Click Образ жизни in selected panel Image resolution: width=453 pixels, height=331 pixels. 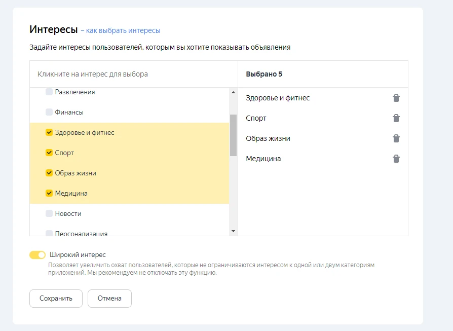(268, 138)
